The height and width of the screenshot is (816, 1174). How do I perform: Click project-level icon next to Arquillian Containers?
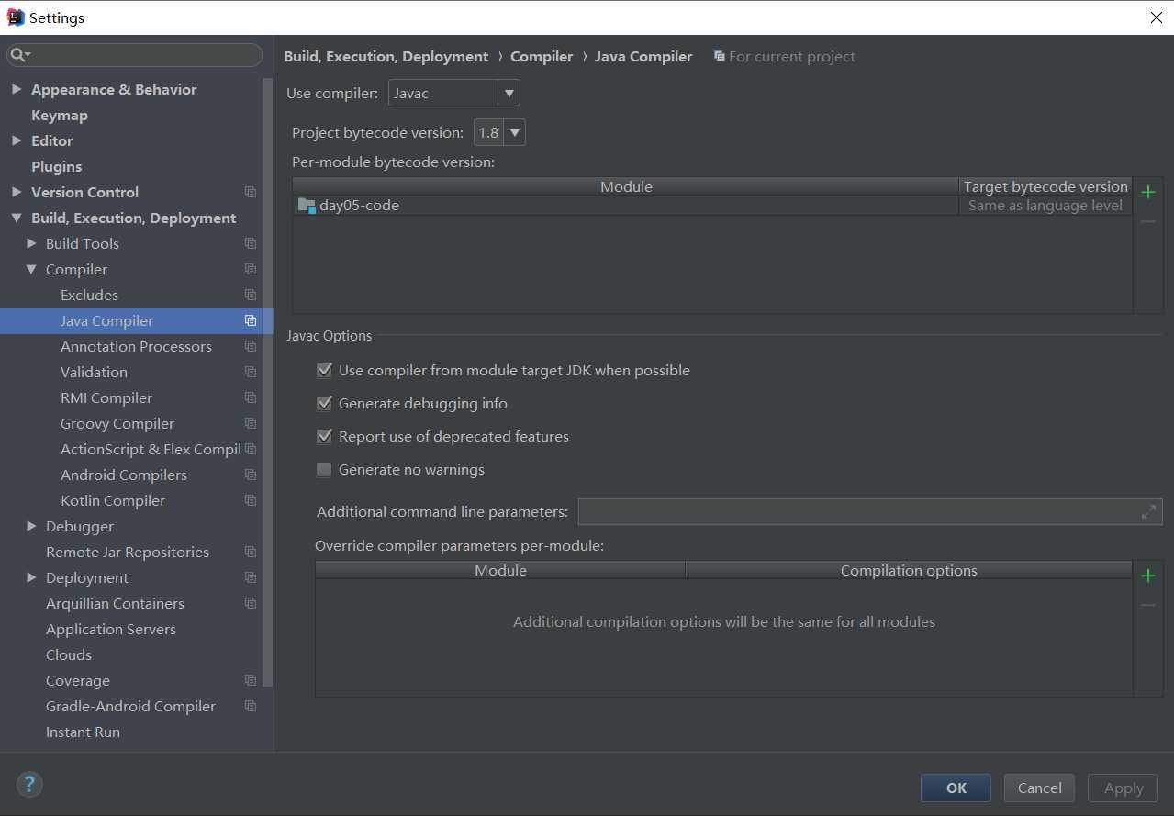251,603
